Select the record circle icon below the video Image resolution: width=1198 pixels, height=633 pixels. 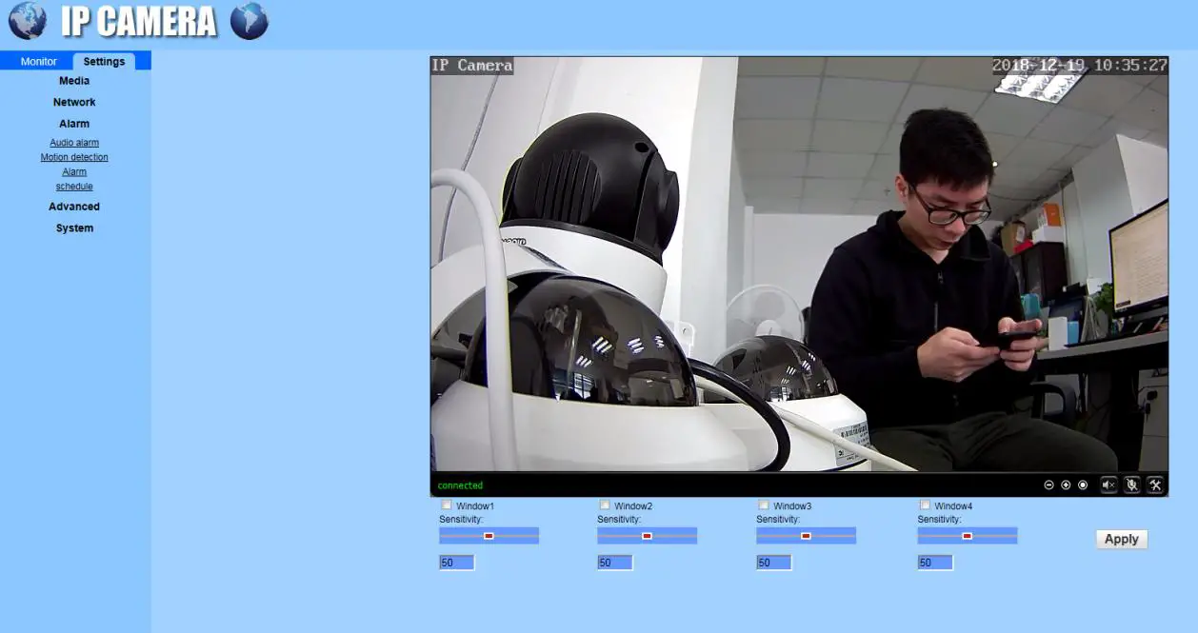[1082, 485]
